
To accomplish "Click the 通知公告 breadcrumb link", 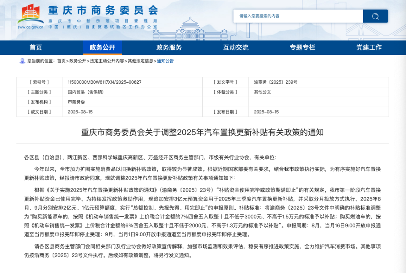I will pyautogui.click(x=165, y=61).
